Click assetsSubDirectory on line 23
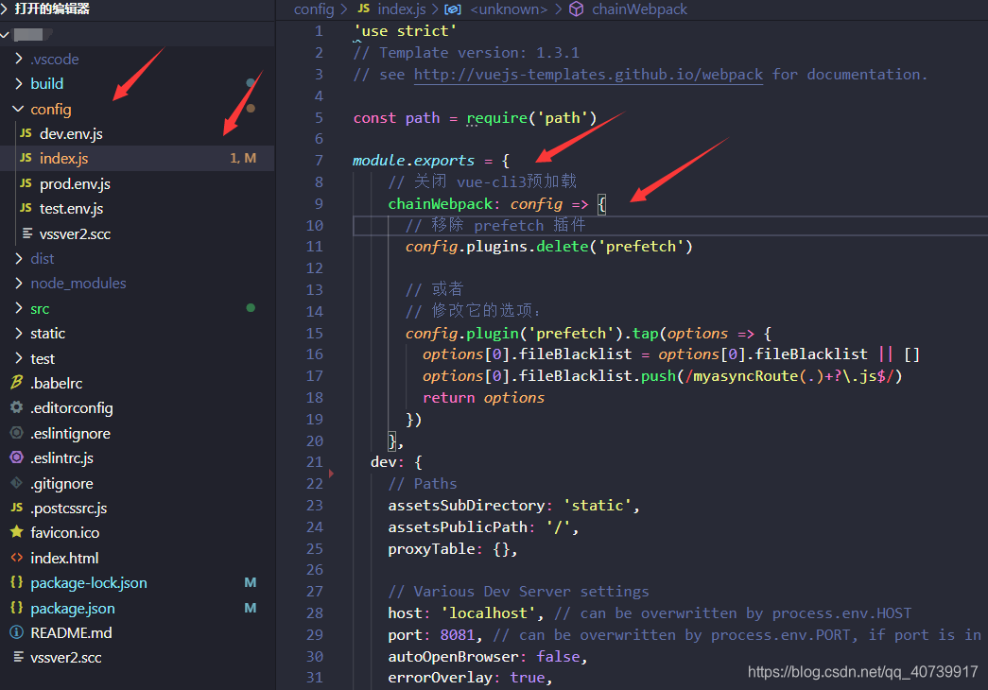 (x=466, y=506)
